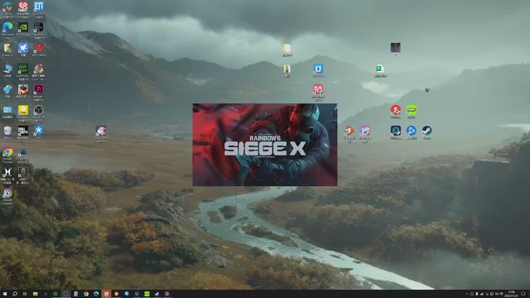The width and height of the screenshot is (530, 298).
Task: Select the red S circle desktop shortcut
Action: pyautogui.click(x=396, y=110)
